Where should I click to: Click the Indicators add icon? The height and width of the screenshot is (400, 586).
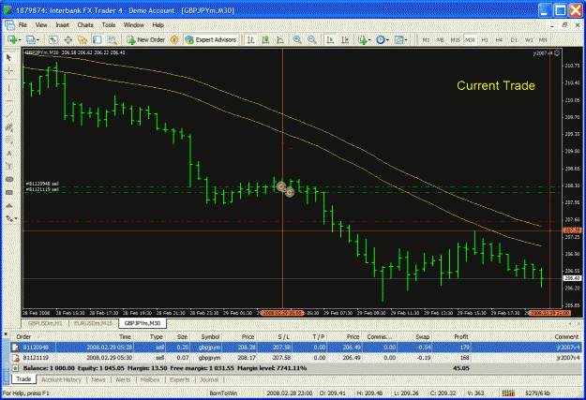[362, 39]
